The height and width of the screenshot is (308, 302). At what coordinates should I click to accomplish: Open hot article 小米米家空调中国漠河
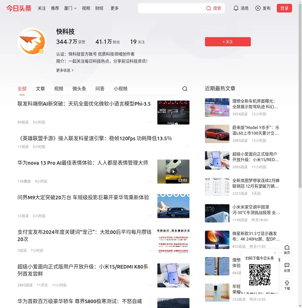click(256, 210)
